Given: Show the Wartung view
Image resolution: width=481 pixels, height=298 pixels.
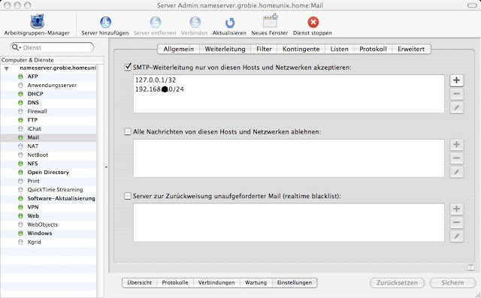Looking at the screenshot, I should pos(256,283).
